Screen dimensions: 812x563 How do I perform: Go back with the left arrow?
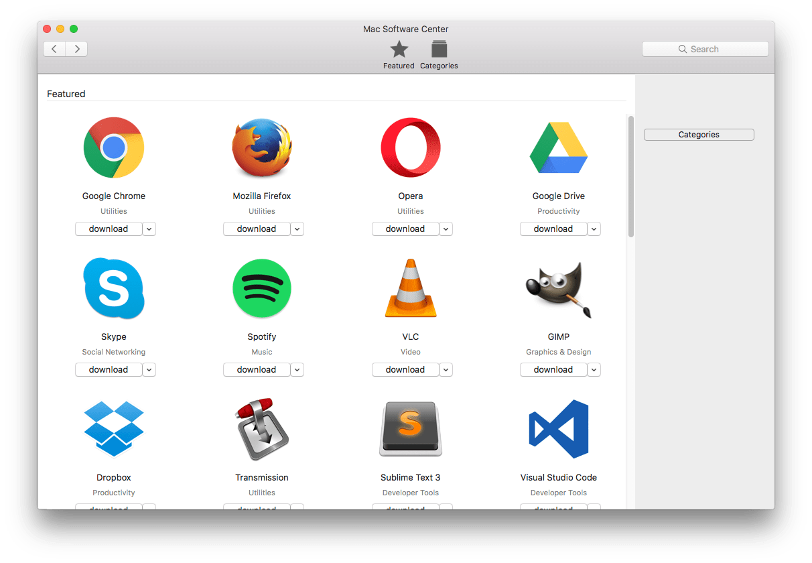click(54, 49)
